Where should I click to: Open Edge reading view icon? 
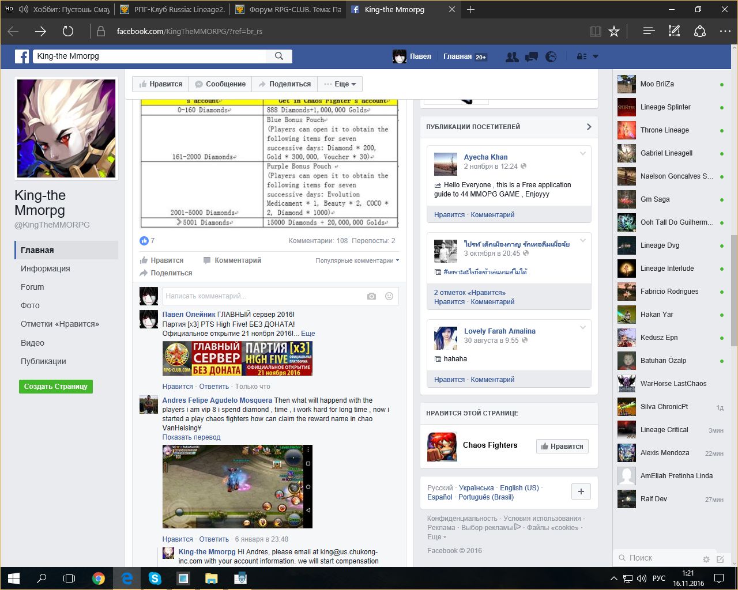point(596,31)
